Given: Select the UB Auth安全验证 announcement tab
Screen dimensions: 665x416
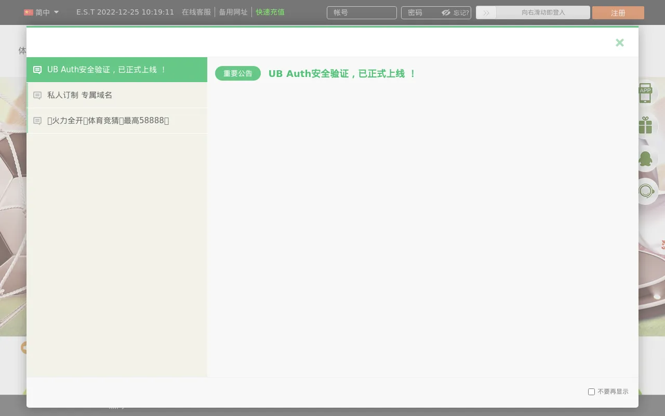Looking at the screenshot, I should click(117, 70).
